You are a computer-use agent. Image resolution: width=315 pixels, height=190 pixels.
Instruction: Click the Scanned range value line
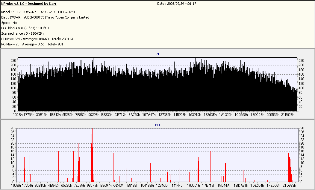click(22, 33)
